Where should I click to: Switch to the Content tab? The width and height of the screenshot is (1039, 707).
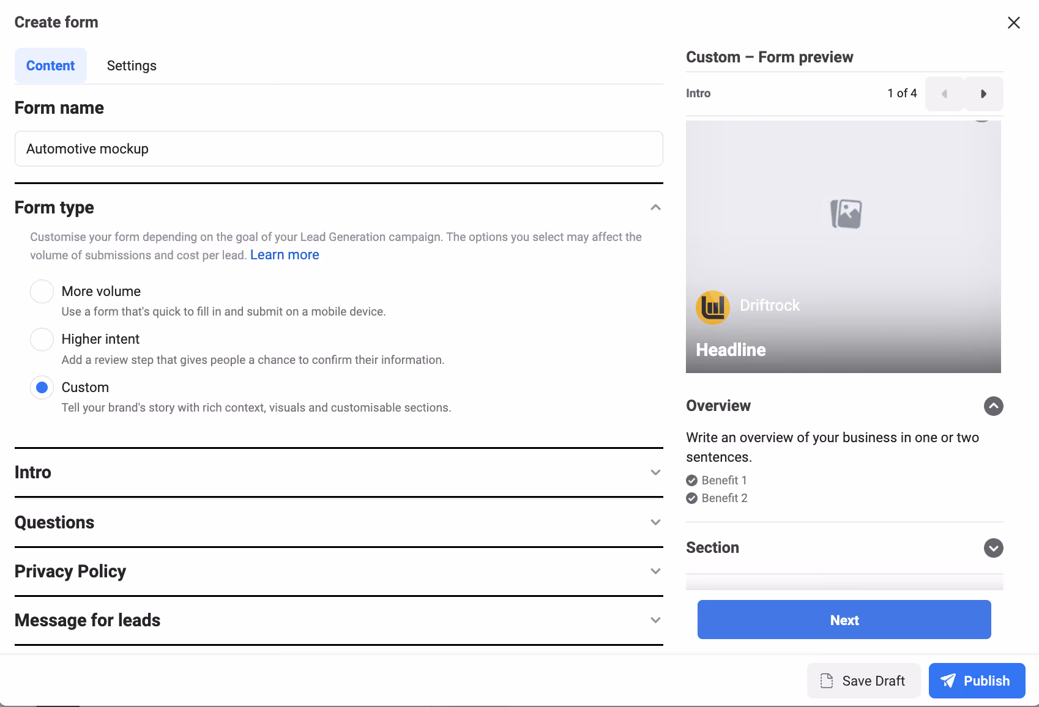click(50, 65)
